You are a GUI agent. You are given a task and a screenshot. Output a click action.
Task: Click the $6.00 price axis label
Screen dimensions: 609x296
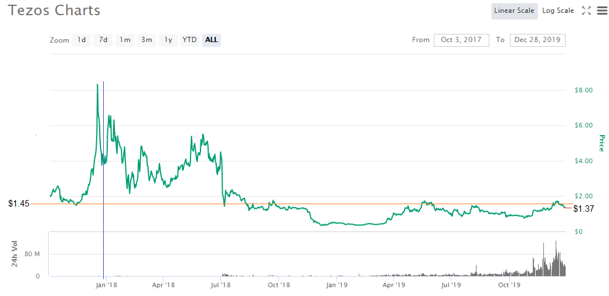coord(583,126)
